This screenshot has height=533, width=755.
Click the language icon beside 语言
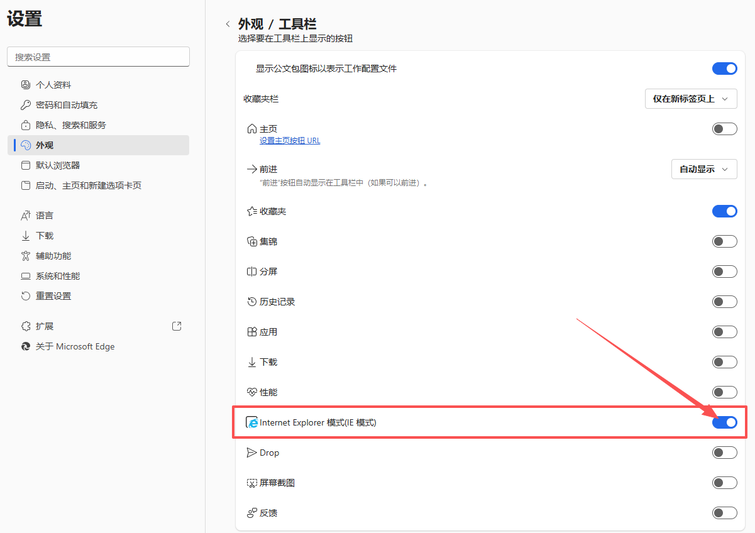click(x=26, y=216)
